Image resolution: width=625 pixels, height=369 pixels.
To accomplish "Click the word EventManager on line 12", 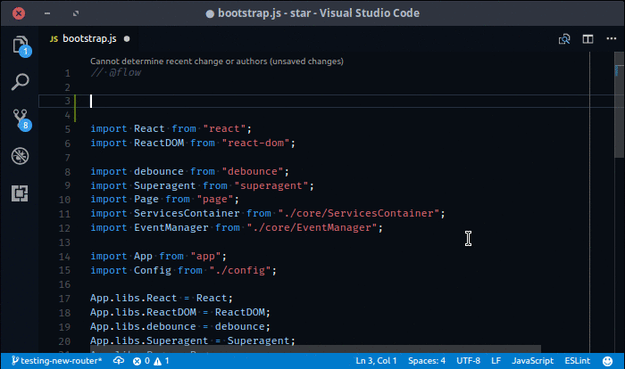I will pyautogui.click(x=171, y=227).
